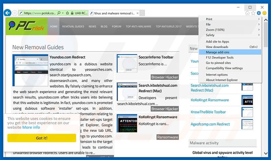This screenshot has width=271, height=160.
Task: Click sidebar KnowTheBible Toolbar thumbnail
Action: click(247, 112)
